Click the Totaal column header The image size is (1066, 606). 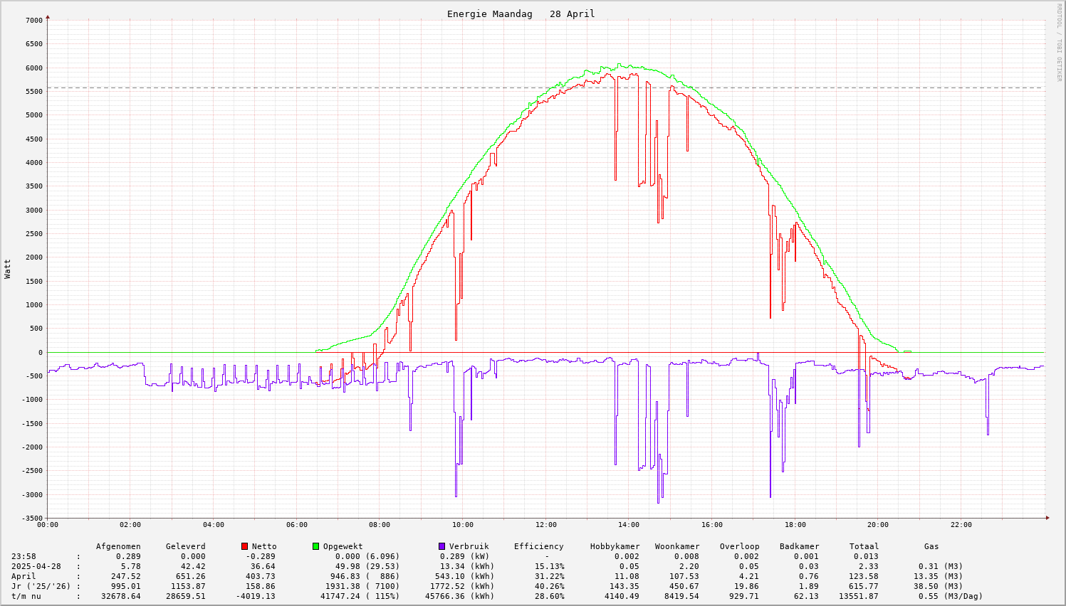coord(864,546)
